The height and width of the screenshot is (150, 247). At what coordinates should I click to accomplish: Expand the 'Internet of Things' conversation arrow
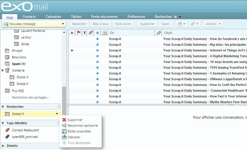pos(72,51)
